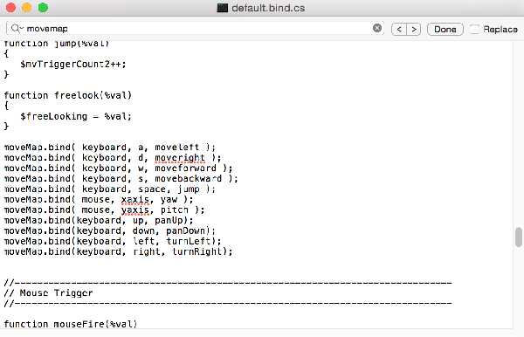Screen dimensions: 524x337
Task: Click the default.bind.cs window title
Action: [268, 8]
